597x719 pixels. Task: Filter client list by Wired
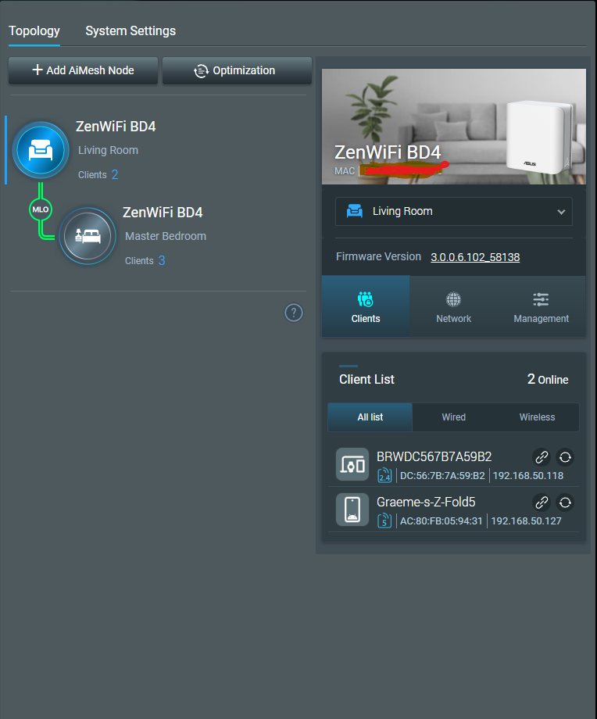(x=453, y=417)
